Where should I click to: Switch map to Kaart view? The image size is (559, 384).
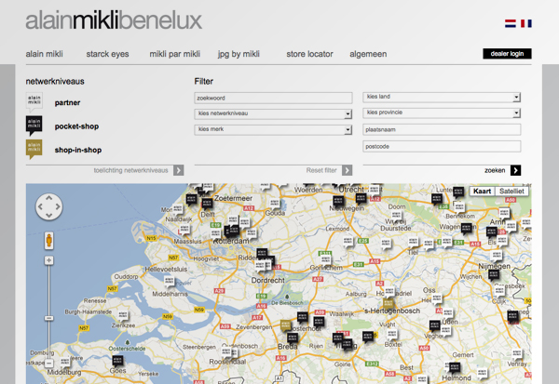coord(482,192)
